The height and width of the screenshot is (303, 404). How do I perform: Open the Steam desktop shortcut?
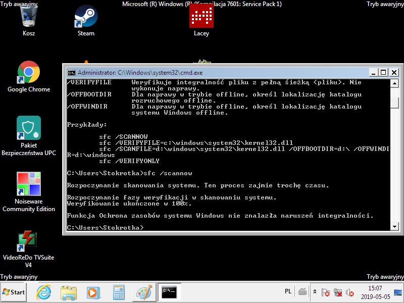[86, 18]
